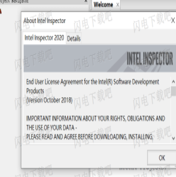
Task: Click the "IMPORTANT INFORMATION ABOUT YOUR RIGHTS" line
Action: 96,118
